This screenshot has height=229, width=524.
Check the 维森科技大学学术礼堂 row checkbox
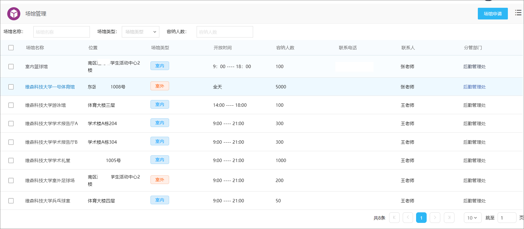pos(11,160)
